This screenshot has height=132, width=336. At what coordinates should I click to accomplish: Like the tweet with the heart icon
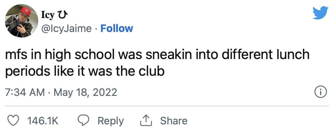pos(13,121)
